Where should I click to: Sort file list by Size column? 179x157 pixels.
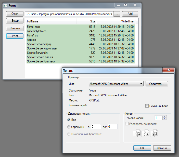pos(87,21)
